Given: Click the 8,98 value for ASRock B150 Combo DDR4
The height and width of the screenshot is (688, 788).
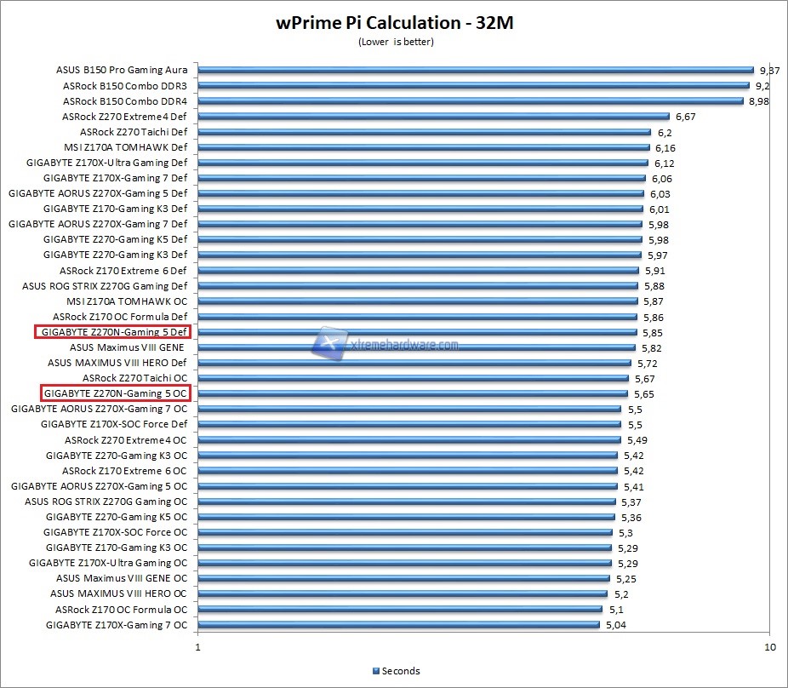Looking at the screenshot, I should point(759,101).
